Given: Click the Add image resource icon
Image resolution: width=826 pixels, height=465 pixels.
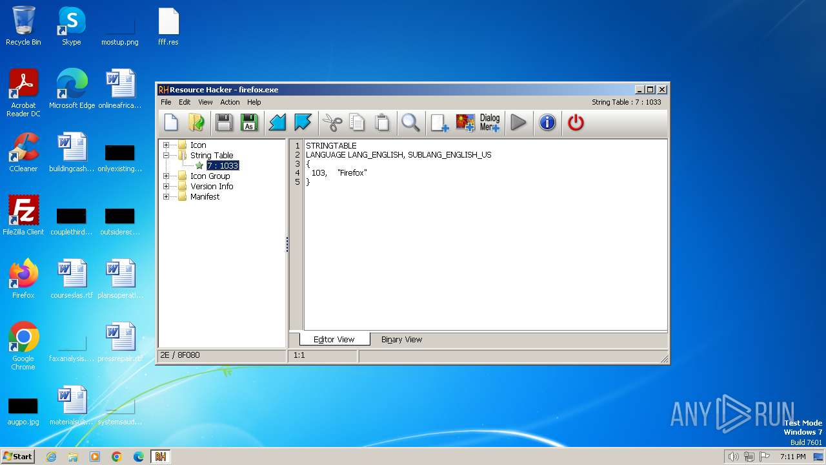Looking at the screenshot, I should (x=465, y=122).
